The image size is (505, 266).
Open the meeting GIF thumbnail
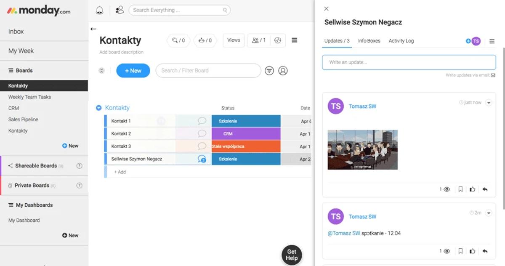[x=363, y=150]
